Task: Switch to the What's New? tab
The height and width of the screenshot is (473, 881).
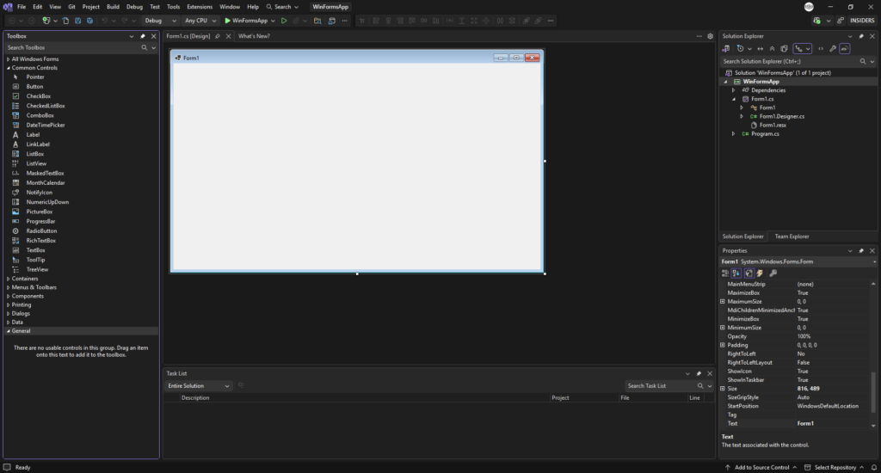Action: pyautogui.click(x=254, y=36)
